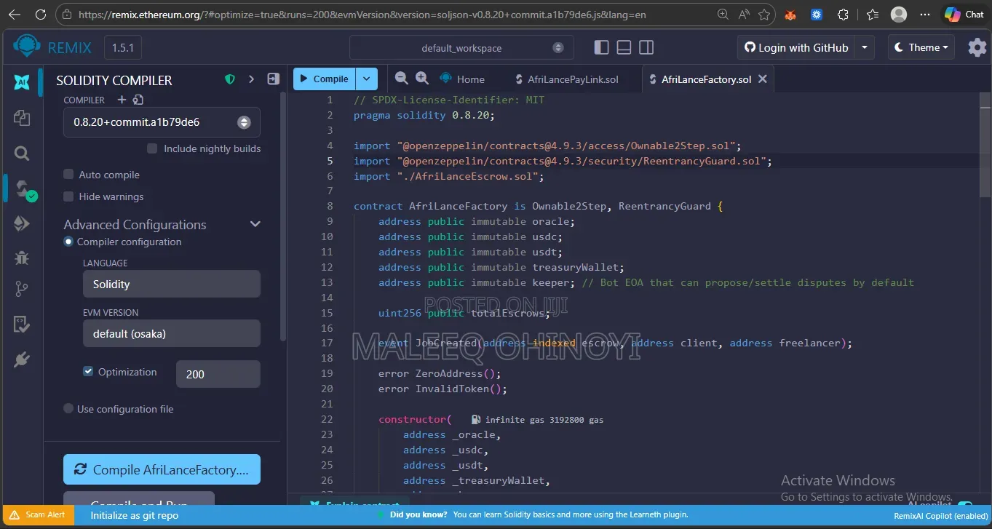This screenshot has width=992, height=529.
Task: Close the AfriLanceFactory.sol tab
Action: pos(763,79)
